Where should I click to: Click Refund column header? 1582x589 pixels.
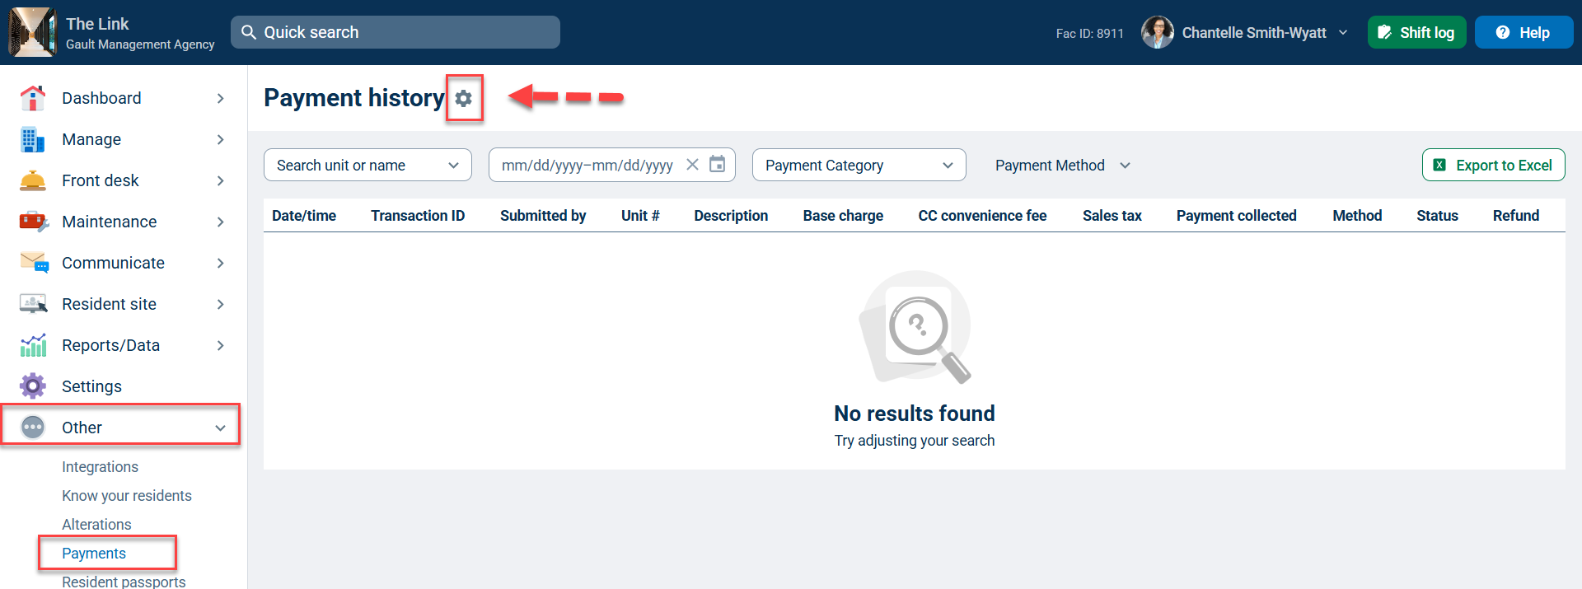tap(1516, 216)
